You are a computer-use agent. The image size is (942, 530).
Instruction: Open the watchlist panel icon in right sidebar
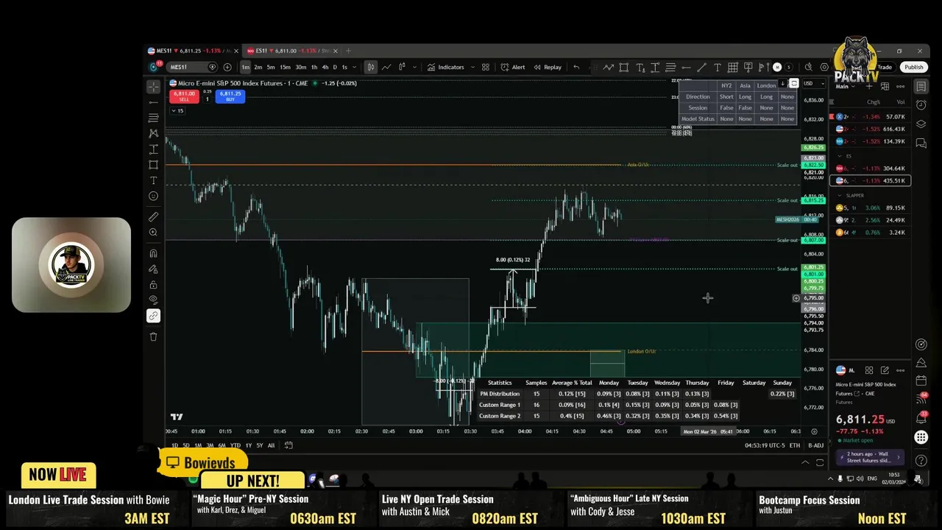921,86
